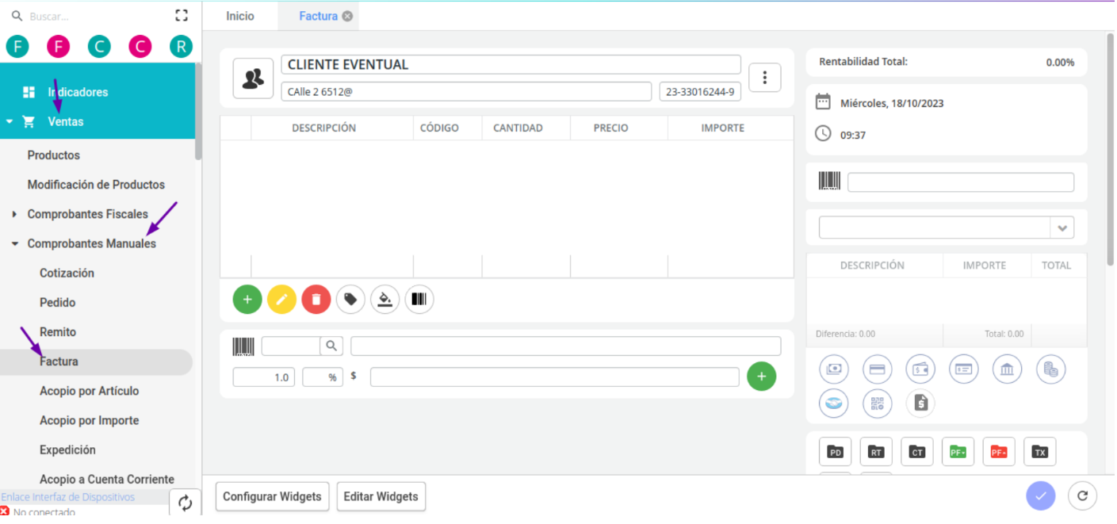Open Indicadores in the sidebar
This screenshot has height=524, width=1117.
point(78,92)
